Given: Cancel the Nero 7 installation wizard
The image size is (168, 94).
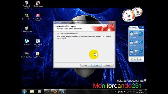Looking at the screenshot, I should coord(108,65).
